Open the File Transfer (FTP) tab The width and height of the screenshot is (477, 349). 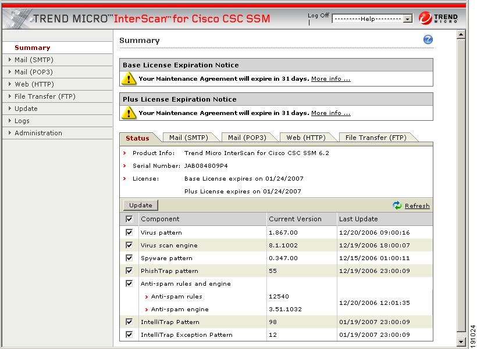[x=376, y=138]
